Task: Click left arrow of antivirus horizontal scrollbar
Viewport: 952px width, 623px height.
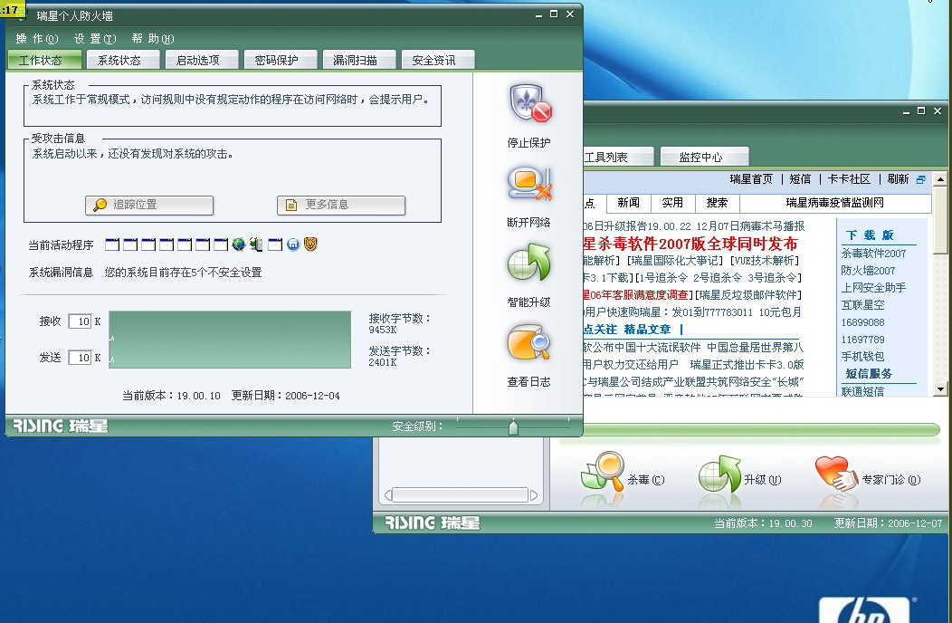Action: tap(387, 495)
